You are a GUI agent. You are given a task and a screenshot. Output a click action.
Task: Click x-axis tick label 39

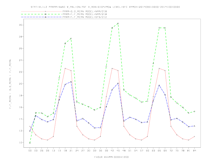(106, 151)
